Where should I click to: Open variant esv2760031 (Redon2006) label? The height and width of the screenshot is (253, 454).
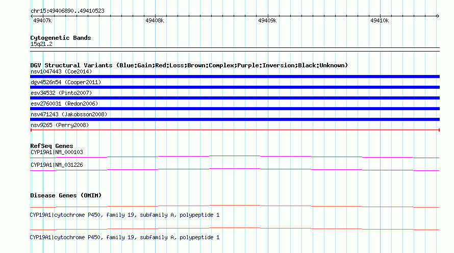64,104
